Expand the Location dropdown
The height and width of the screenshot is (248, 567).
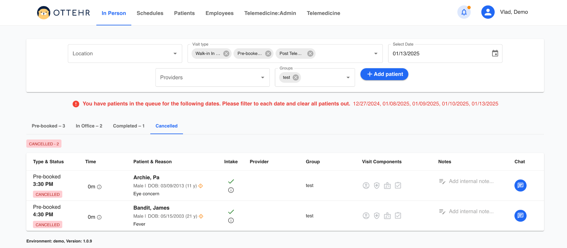[x=175, y=54]
